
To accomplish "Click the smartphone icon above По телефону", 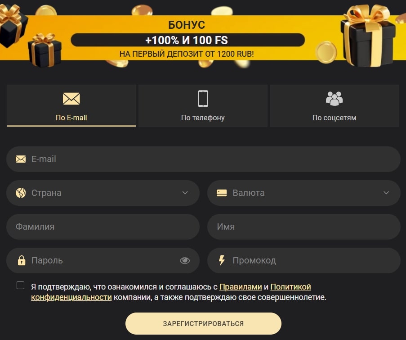I will 203,99.
